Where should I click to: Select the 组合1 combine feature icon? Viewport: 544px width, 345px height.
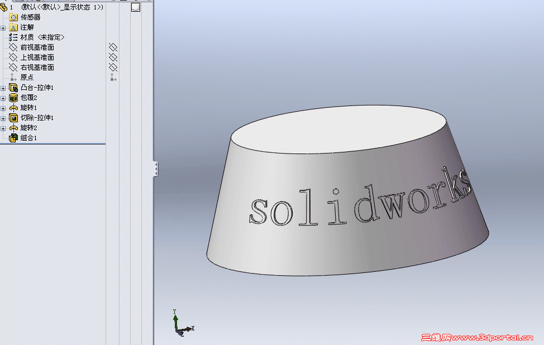(x=13, y=138)
